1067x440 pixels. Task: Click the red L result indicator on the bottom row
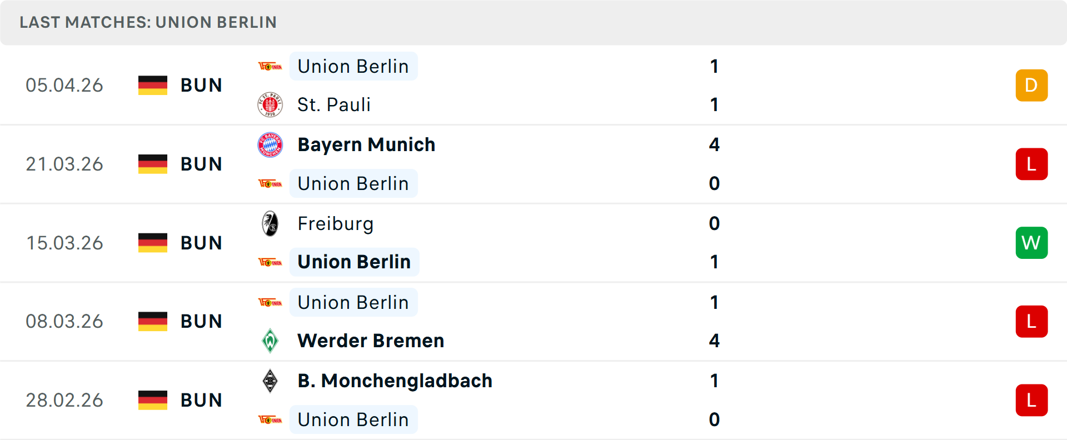(x=1031, y=400)
